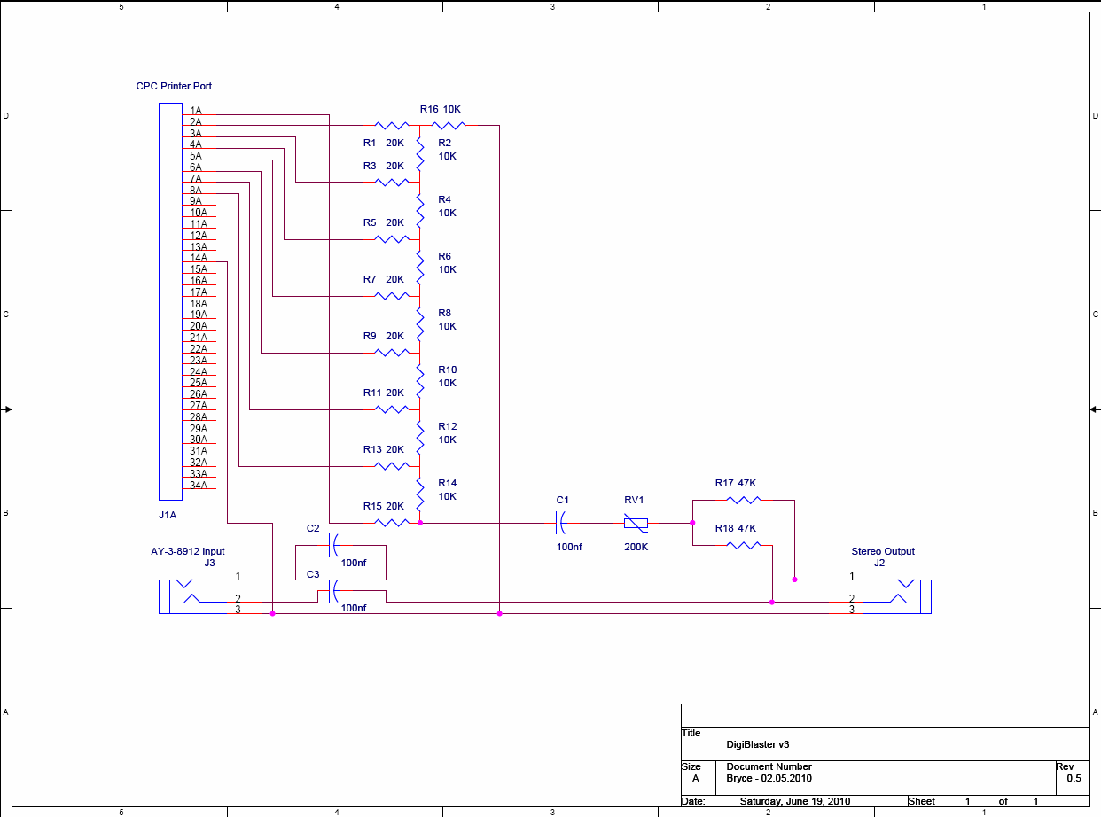Select the R6 10K resistor symbol

point(419,268)
